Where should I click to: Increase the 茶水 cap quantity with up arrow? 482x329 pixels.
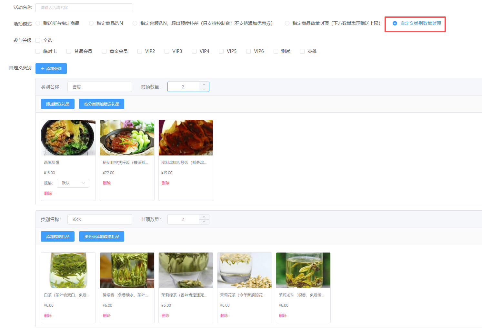(x=204, y=217)
